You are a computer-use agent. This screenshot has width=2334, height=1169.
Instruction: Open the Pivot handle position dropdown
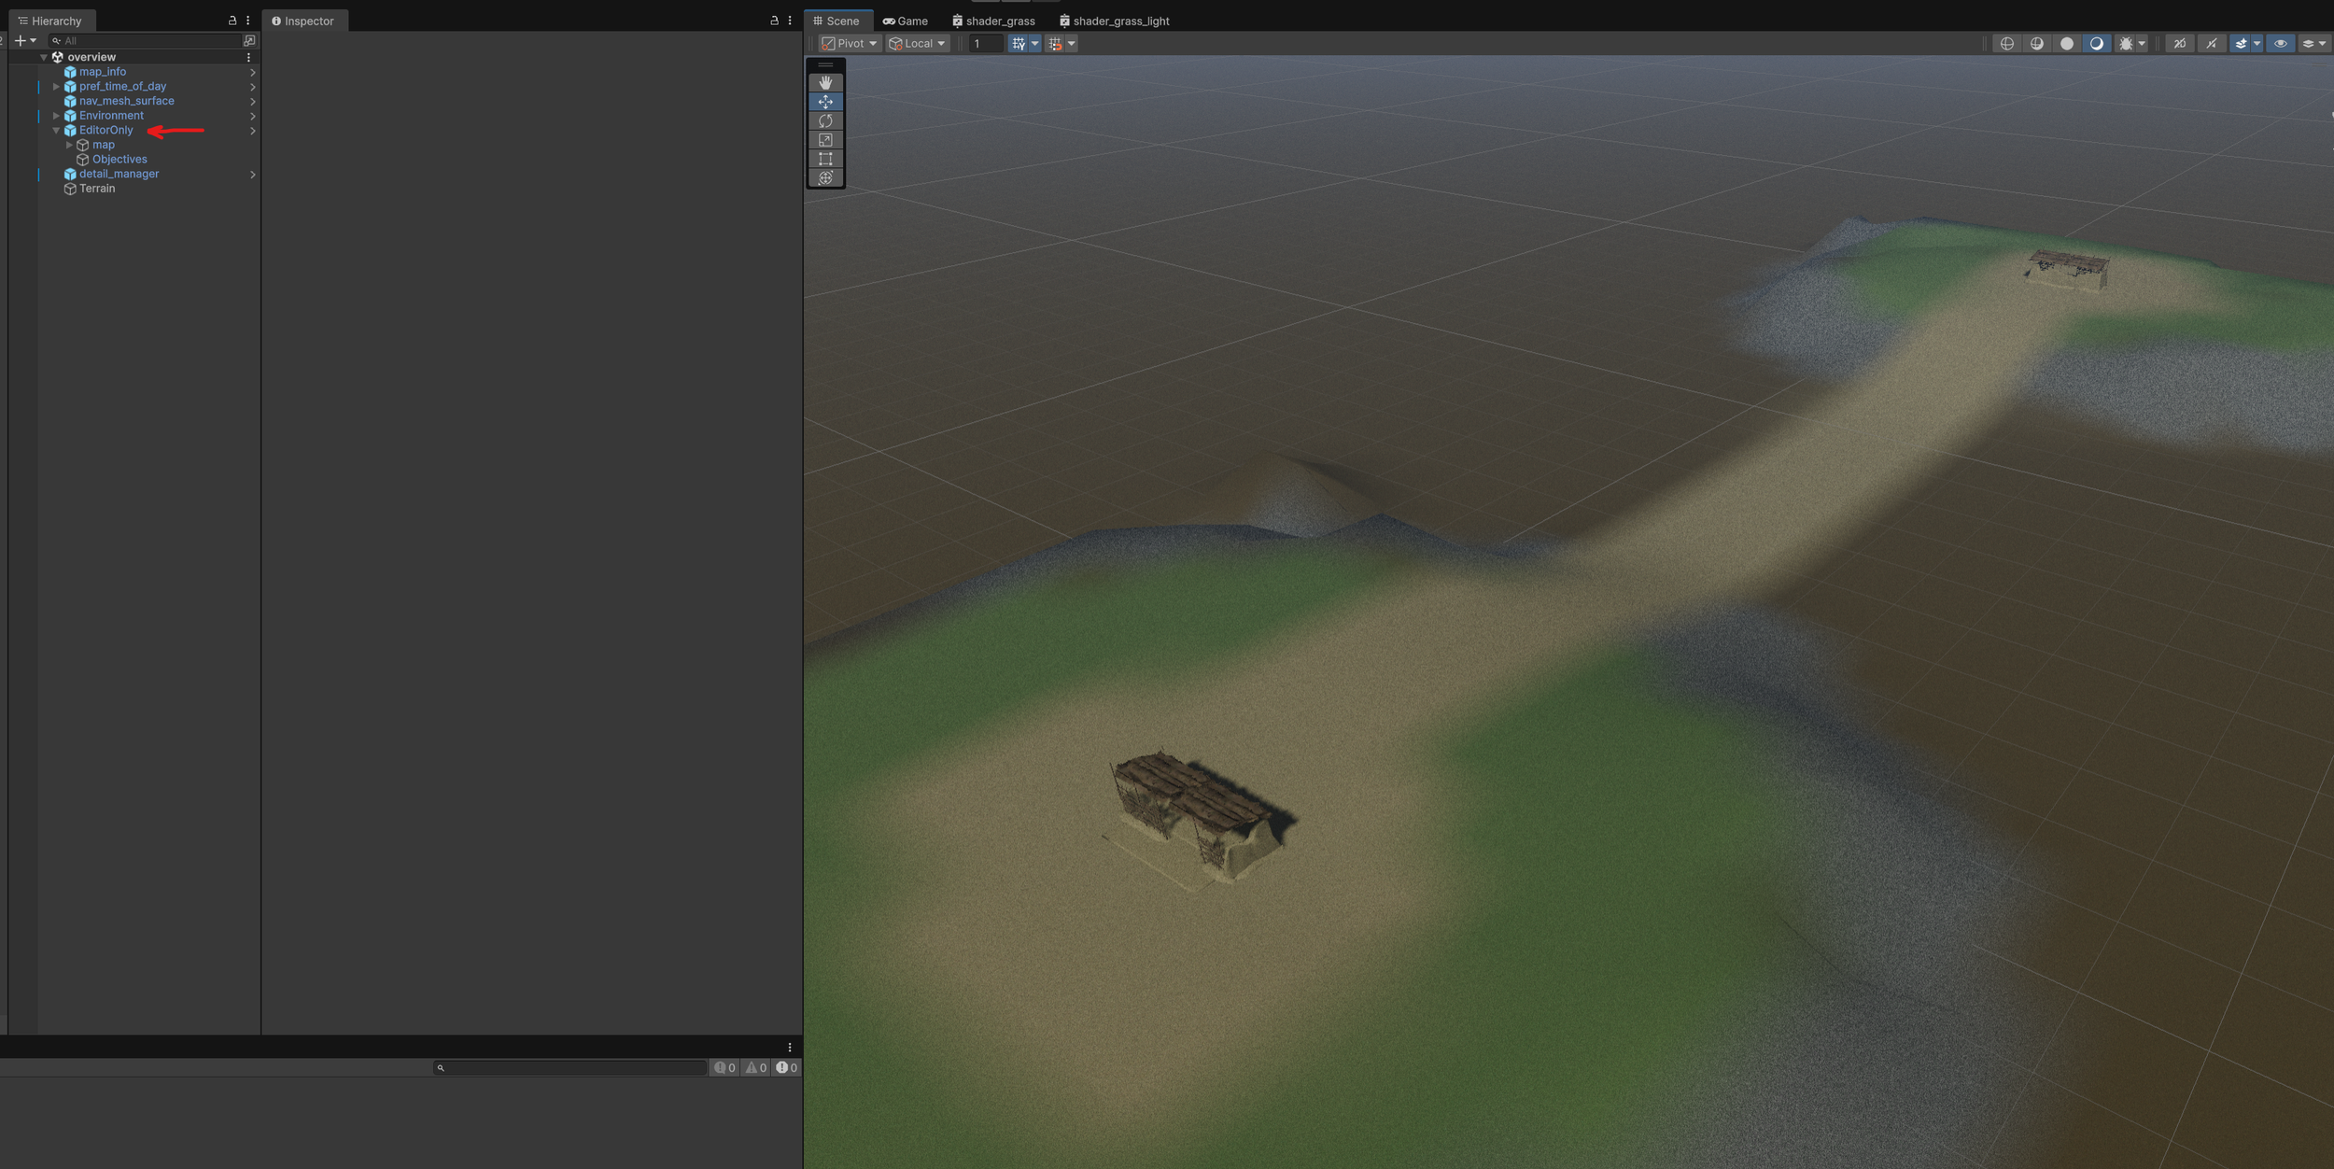pyautogui.click(x=849, y=43)
